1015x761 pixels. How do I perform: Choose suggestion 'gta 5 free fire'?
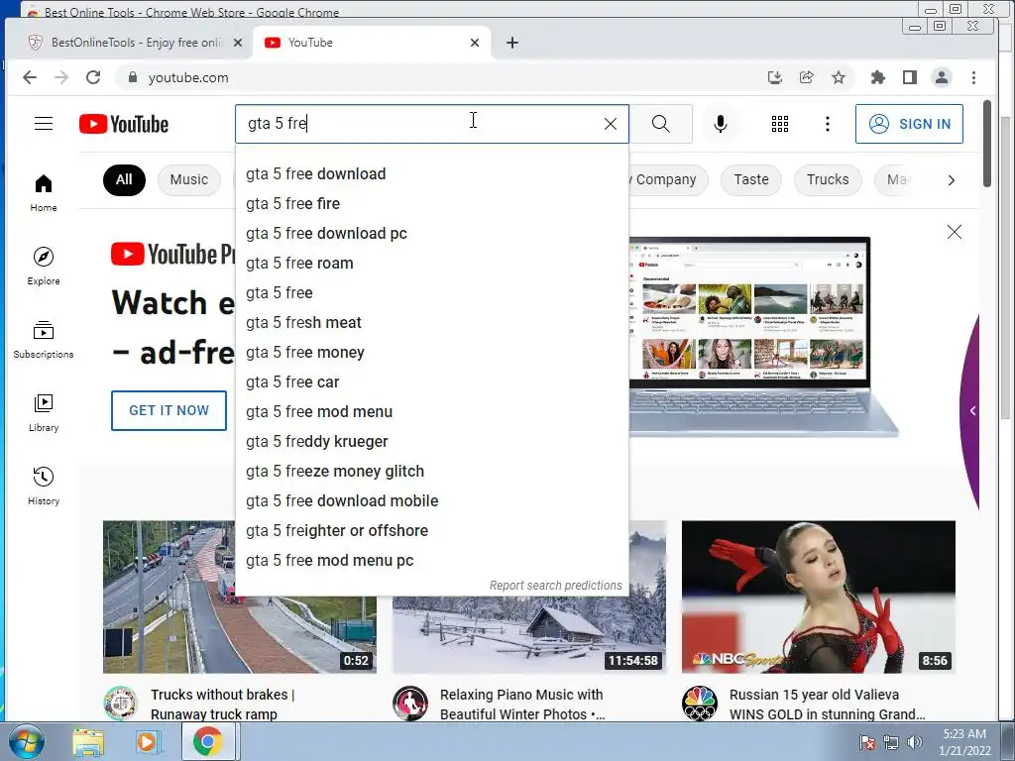(x=431, y=204)
